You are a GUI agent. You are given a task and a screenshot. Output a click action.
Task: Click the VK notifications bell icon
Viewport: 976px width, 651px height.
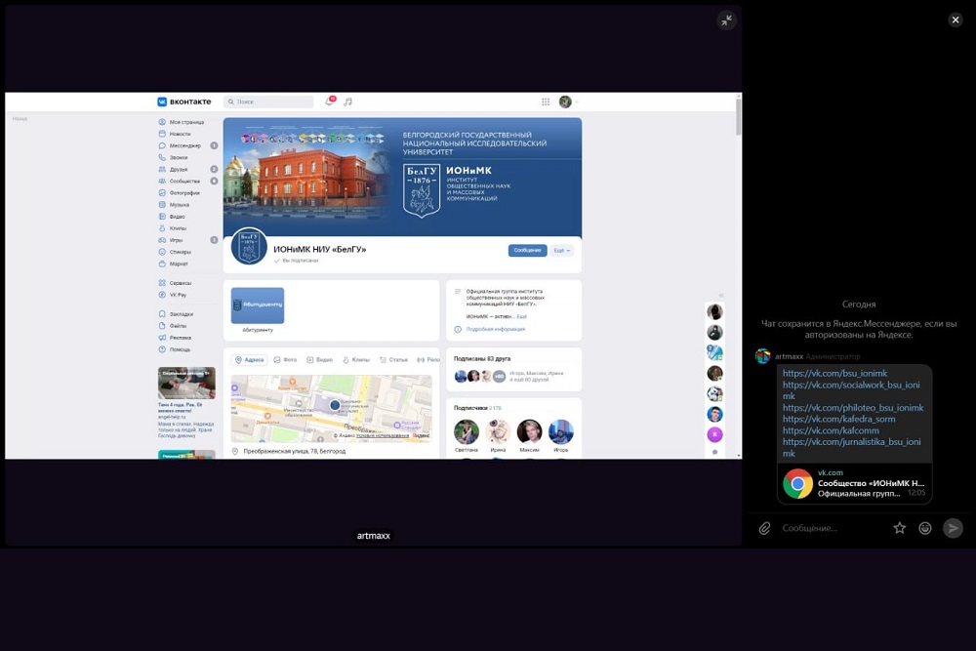tap(329, 102)
